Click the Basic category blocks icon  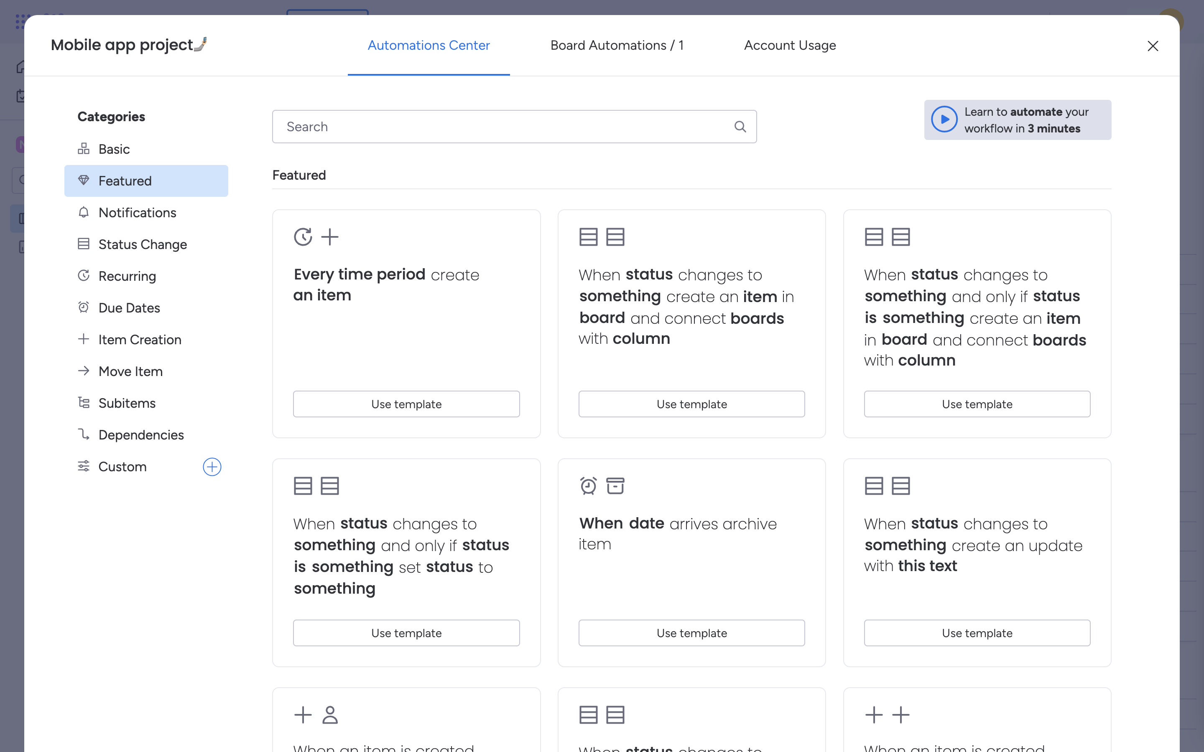[x=84, y=149]
